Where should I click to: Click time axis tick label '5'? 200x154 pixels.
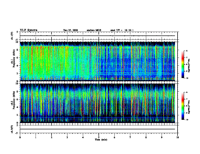pyautogui.click(x=99, y=137)
